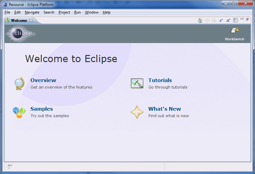
Task: Open the Help menu
Action: tap(106, 12)
